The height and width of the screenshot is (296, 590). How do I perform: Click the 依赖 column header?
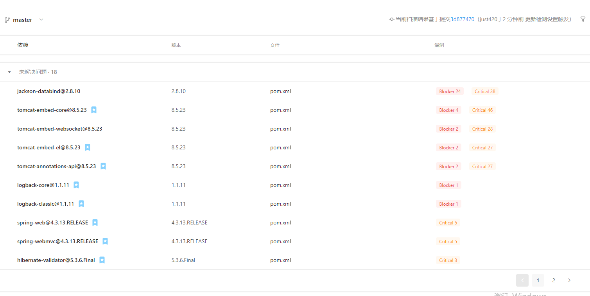tap(23, 45)
